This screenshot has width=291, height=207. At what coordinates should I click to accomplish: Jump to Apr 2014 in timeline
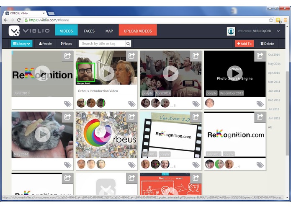coord(274,73)
